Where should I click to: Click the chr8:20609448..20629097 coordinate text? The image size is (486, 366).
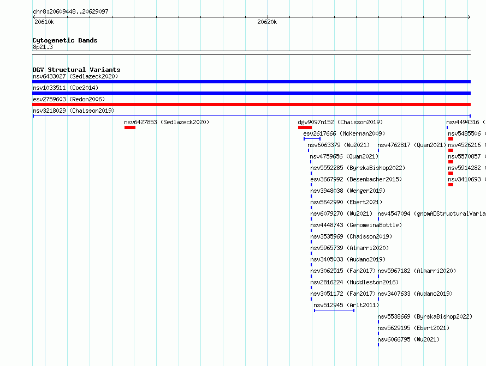pos(70,11)
